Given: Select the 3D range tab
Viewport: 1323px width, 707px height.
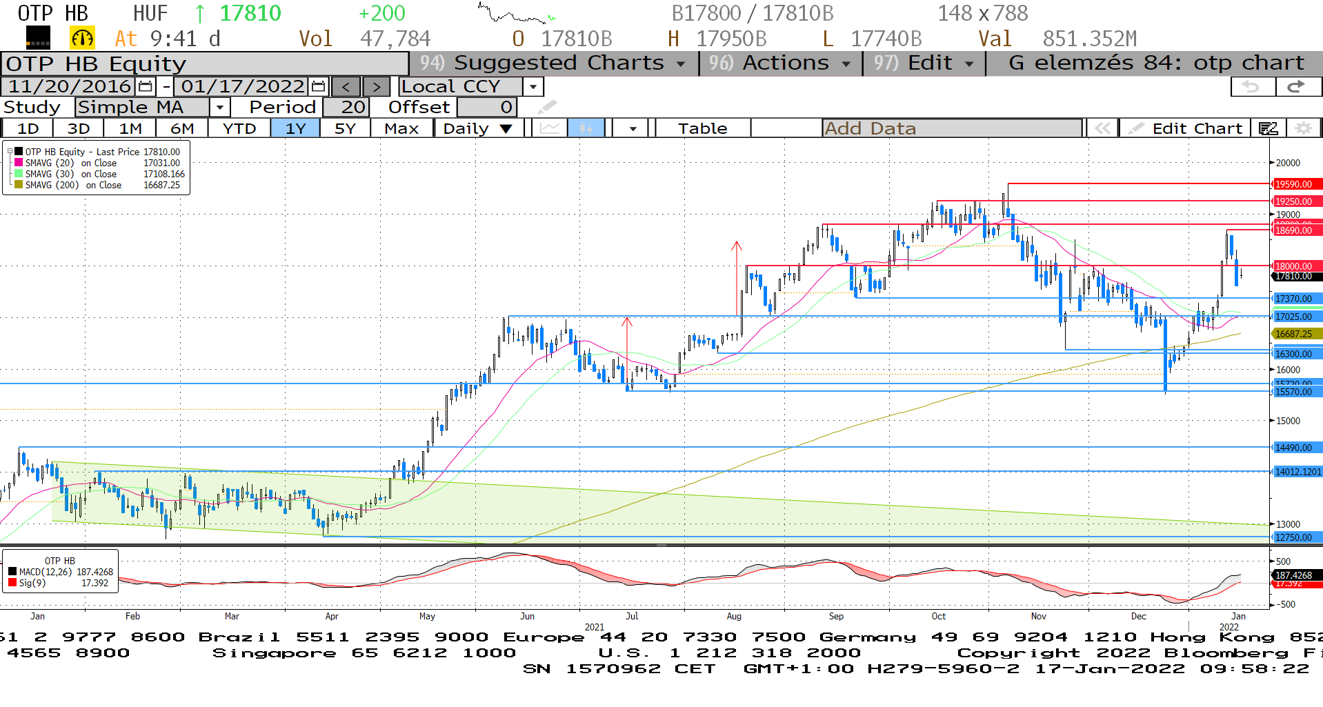Looking at the screenshot, I should (x=79, y=128).
